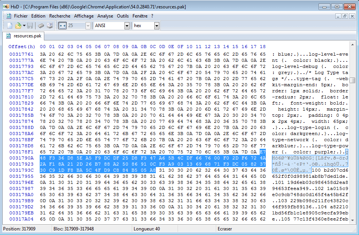Open the RAM editor chip icon
Image resolution: width=359 pixels, height=235 pixels.
click(41, 26)
